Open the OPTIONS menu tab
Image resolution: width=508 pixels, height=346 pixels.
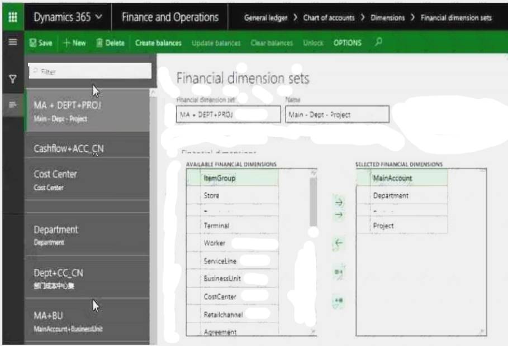(x=347, y=43)
